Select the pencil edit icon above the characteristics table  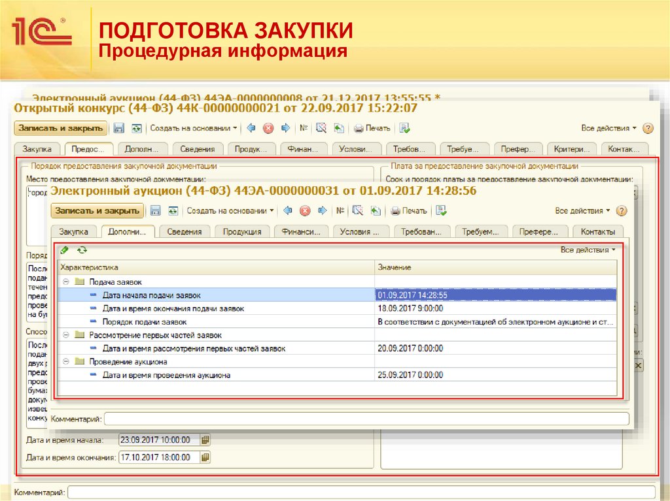pyautogui.click(x=63, y=250)
